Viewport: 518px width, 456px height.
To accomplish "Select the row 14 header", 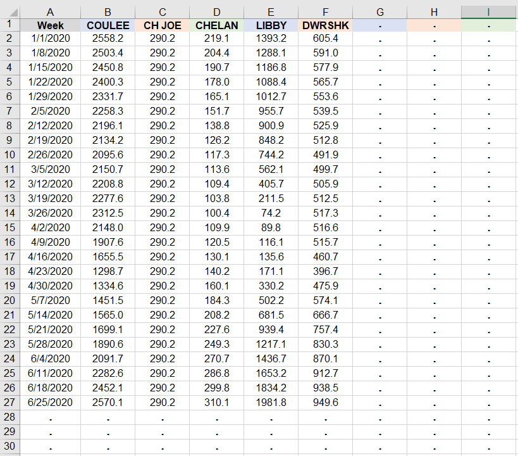I will (x=9, y=213).
